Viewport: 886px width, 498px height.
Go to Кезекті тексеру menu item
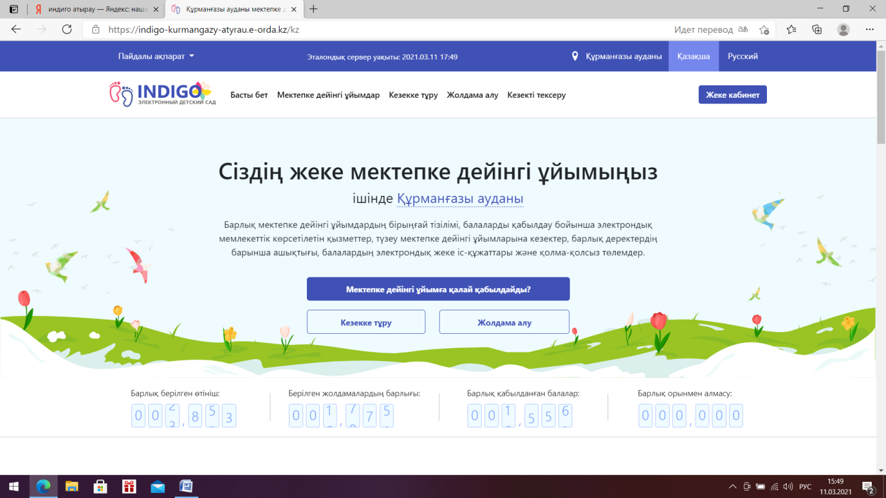point(536,95)
